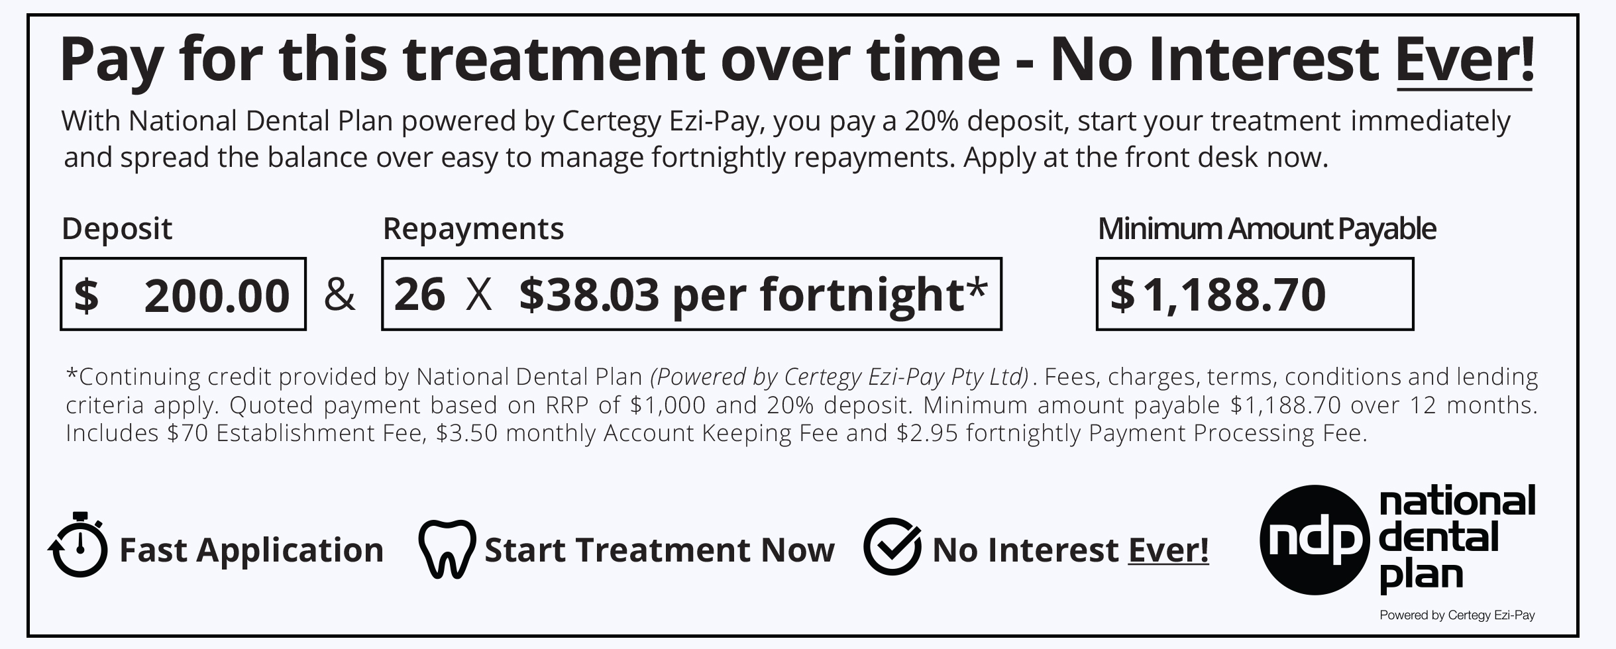Click the national dental plan wordmark
Image resolution: width=1616 pixels, height=649 pixels.
[1457, 538]
